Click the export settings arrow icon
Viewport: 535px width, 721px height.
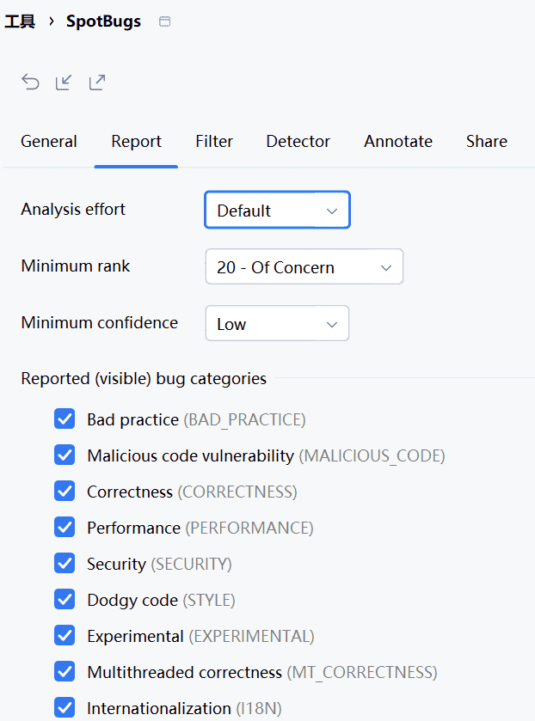coord(97,82)
